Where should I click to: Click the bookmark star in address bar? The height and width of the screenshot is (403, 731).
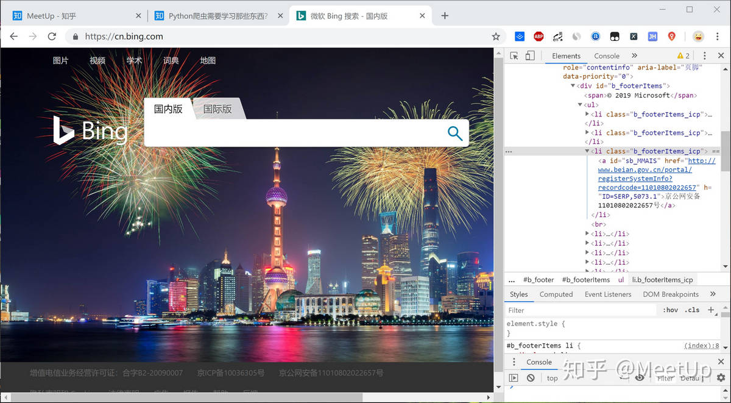point(496,37)
